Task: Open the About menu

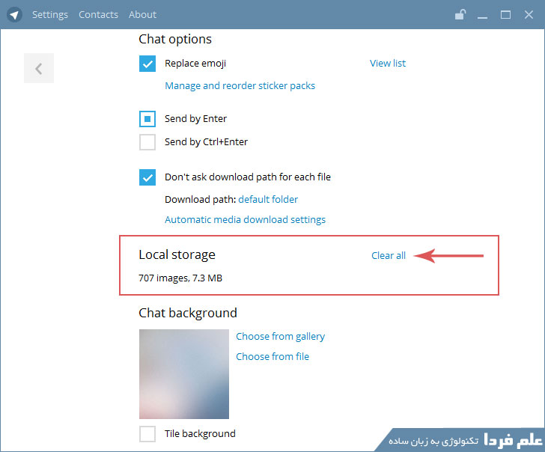Action: [x=142, y=14]
